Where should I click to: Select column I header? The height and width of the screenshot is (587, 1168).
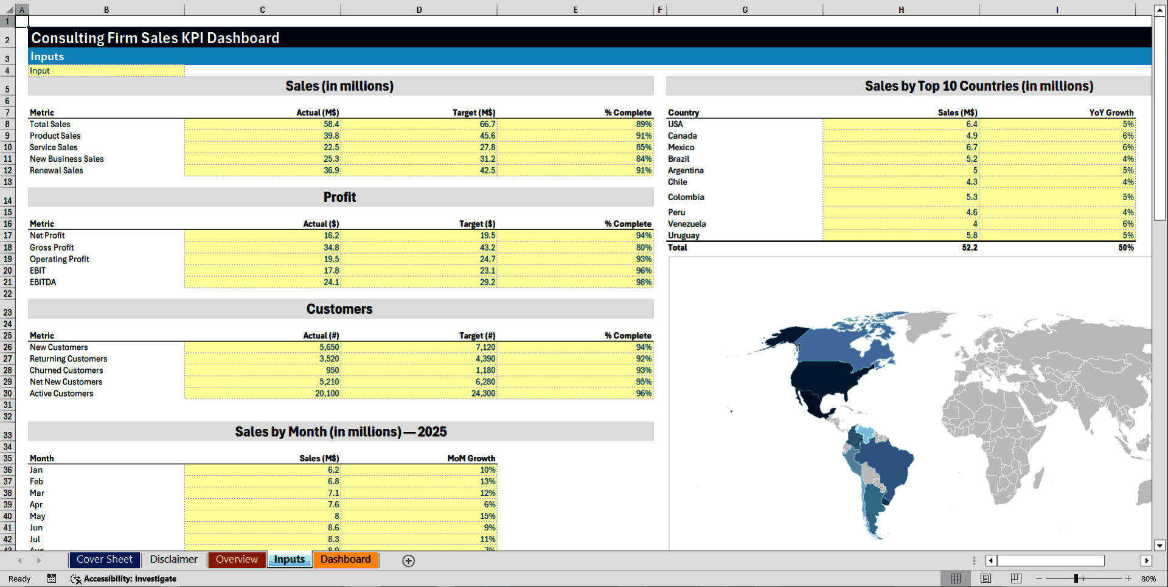click(x=1057, y=10)
